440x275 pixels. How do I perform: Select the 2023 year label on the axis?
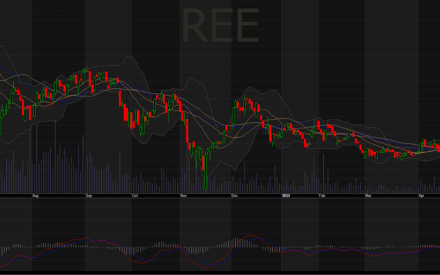(285, 195)
